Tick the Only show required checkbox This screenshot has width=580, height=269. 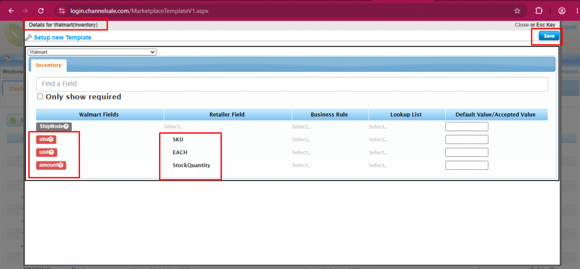pyautogui.click(x=40, y=97)
